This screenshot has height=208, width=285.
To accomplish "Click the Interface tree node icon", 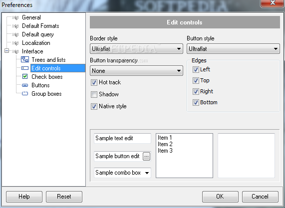I will click(15, 51).
